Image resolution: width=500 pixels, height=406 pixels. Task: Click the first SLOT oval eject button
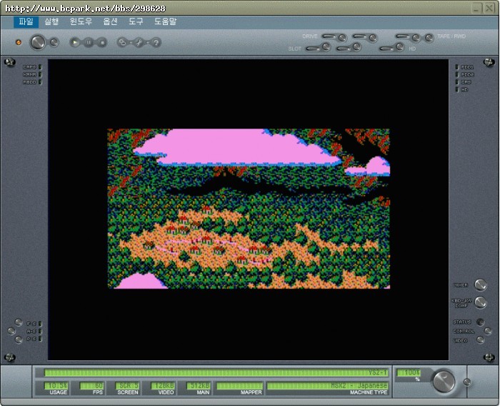[313, 49]
